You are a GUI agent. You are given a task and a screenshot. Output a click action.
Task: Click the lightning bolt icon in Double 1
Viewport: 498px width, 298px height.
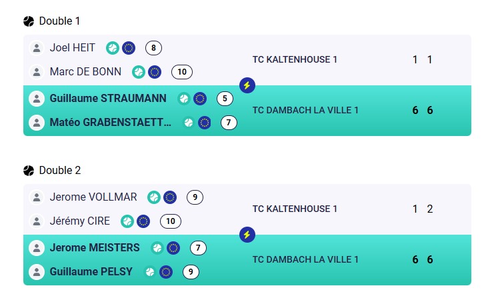coord(247,85)
